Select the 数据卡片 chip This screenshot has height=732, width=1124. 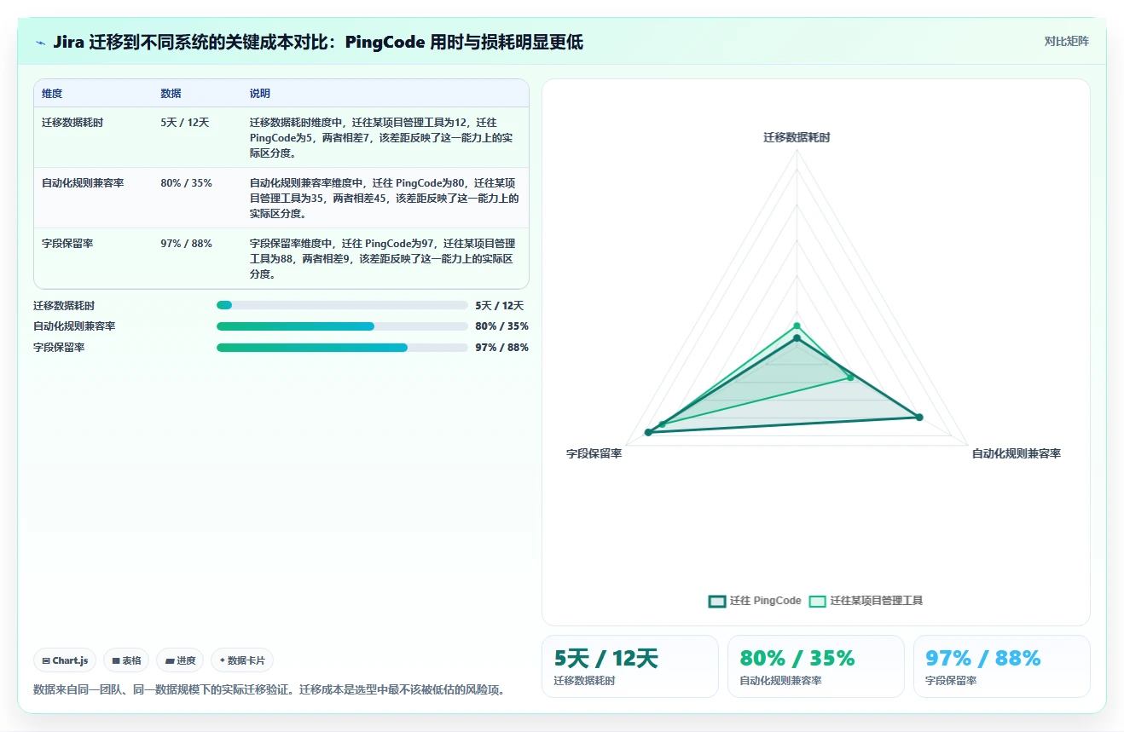[242, 660]
